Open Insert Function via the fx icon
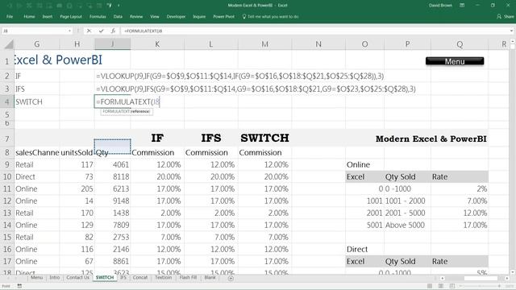 coord(113,31)
